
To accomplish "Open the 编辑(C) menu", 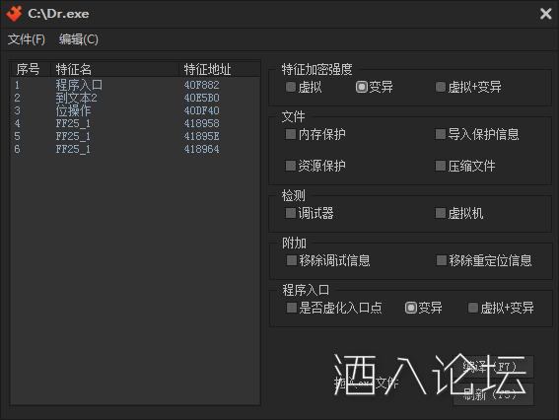I will pos(79,39).
